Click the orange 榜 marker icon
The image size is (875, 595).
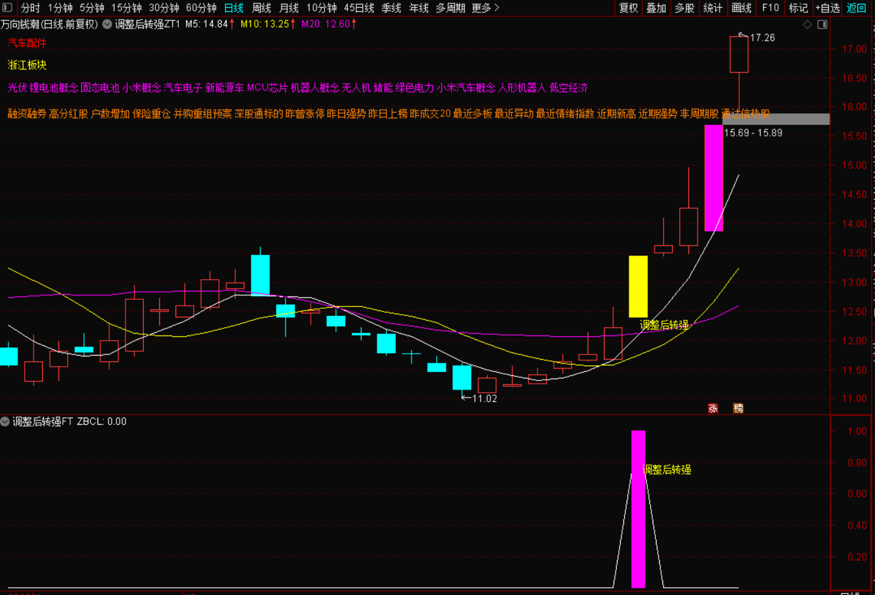pyautogui.click(x=738, y=408)
